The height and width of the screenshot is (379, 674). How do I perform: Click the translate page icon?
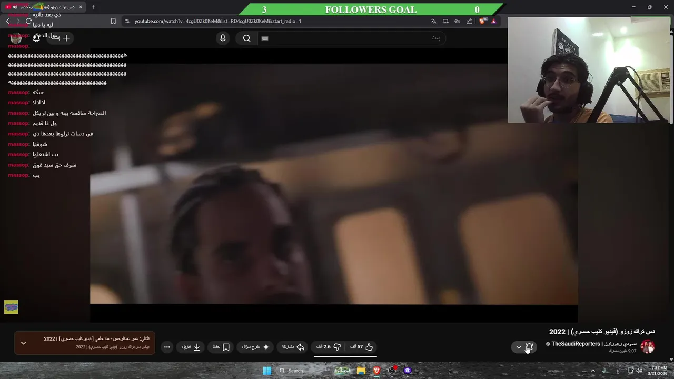[433, 21]
